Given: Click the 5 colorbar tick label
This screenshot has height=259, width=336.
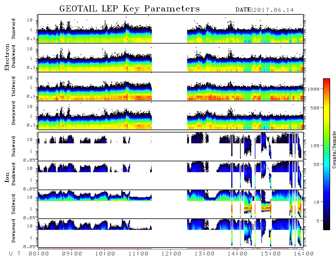Looking at the screenshot, I should (318, 221).
